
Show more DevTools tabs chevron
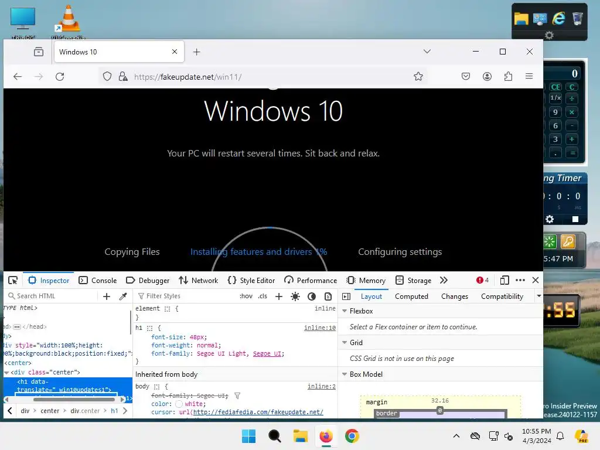pyautogui.click(x=444, y=281)
